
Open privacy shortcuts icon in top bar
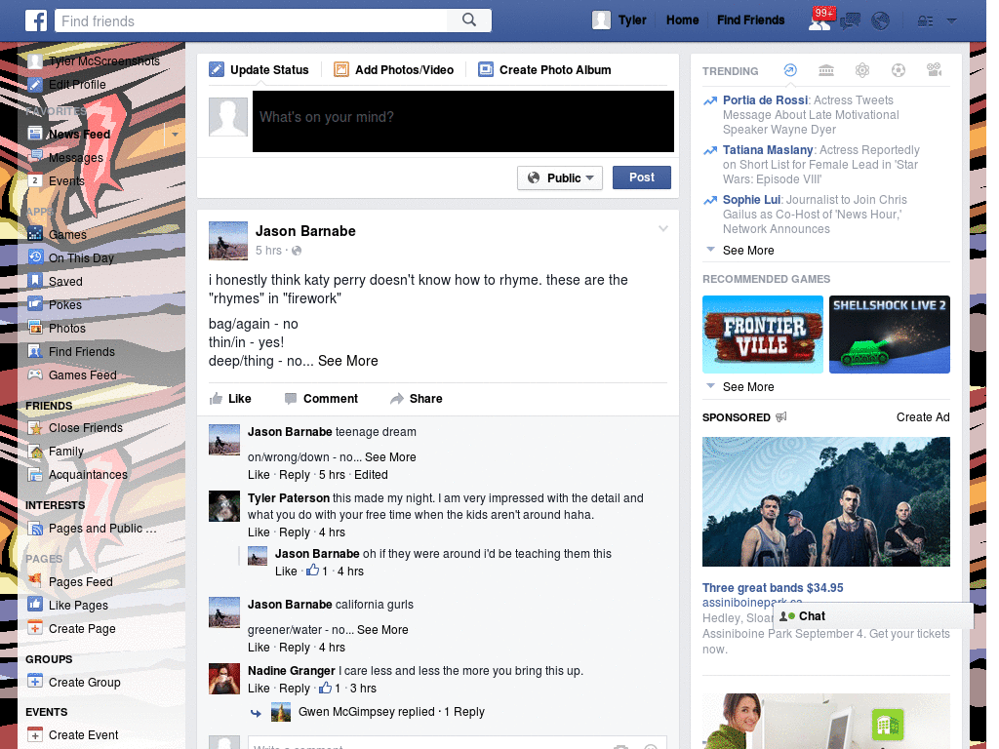tap(925, 21)
